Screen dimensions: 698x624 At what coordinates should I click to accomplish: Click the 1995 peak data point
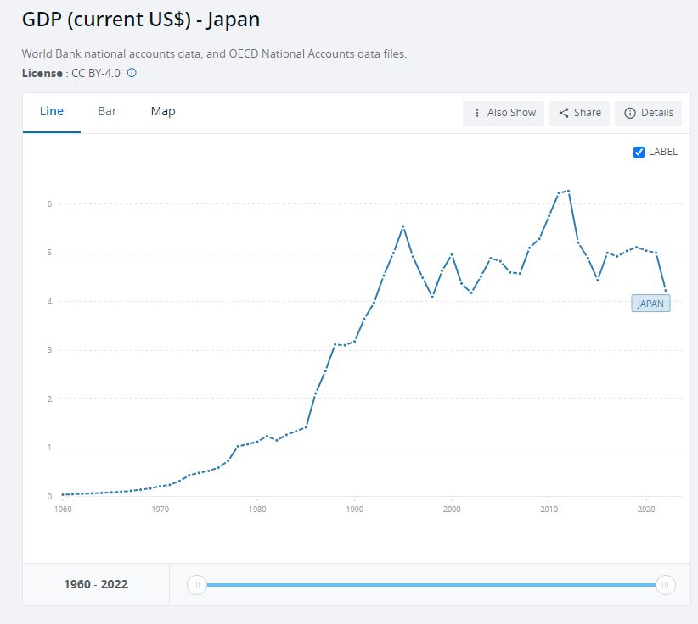tap(403, 226)
